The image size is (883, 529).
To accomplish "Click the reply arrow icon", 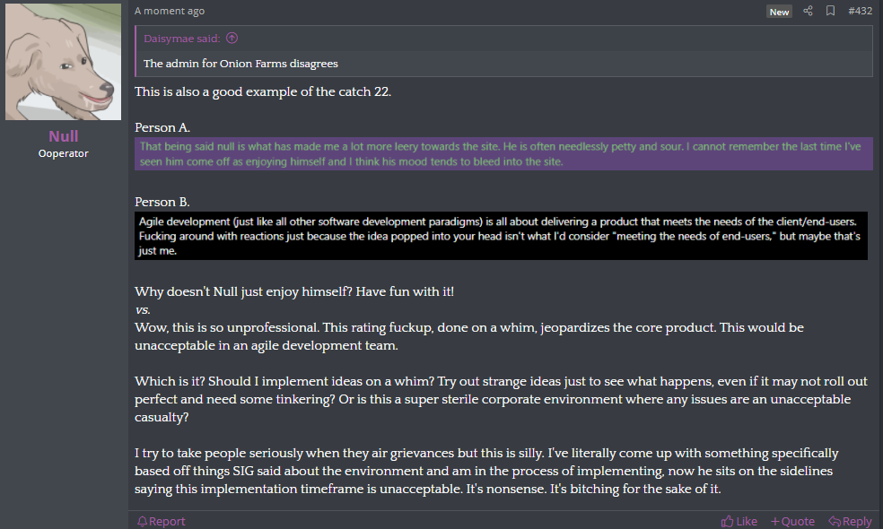I will click(834, 522).
